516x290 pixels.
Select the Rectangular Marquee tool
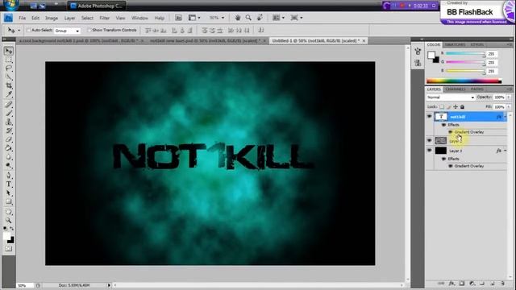9,60
